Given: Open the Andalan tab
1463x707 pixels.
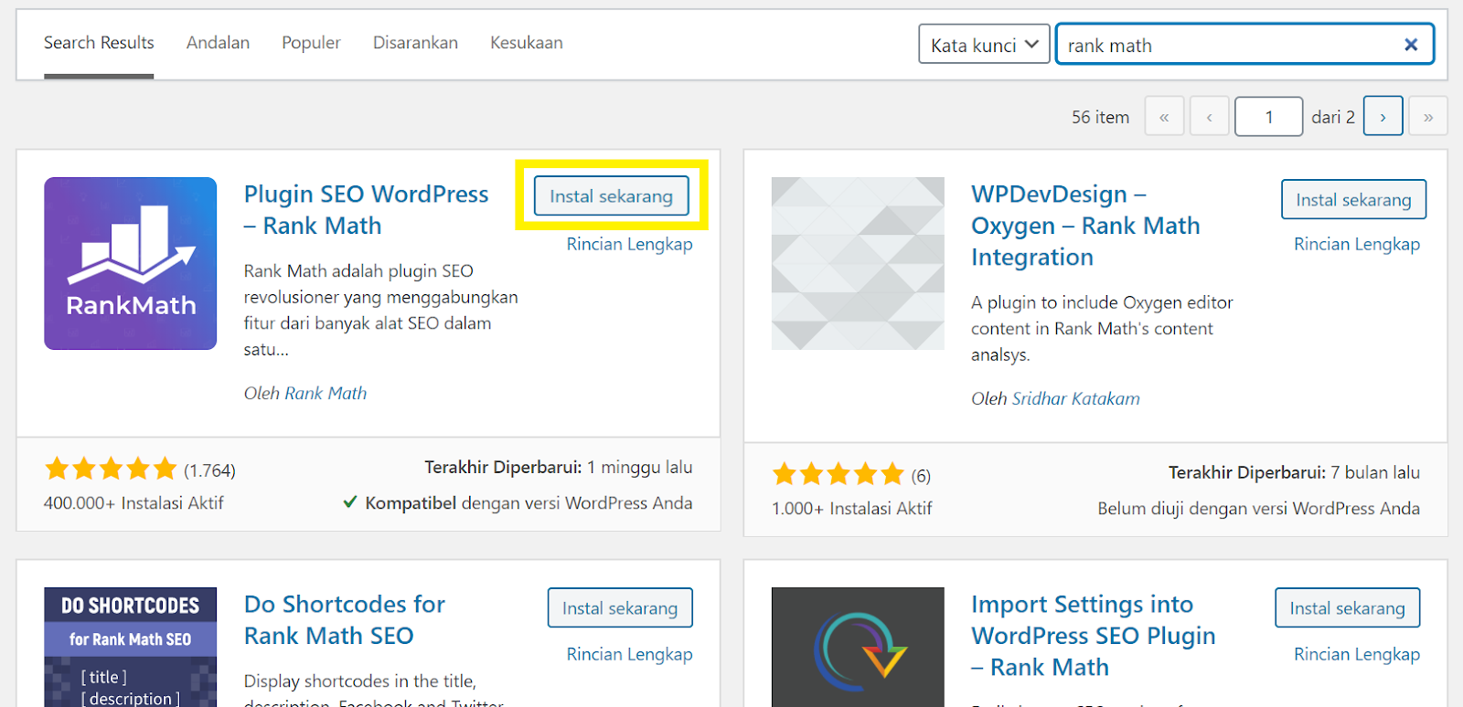Looking at the screenshot, I should [x=218, y=43].
